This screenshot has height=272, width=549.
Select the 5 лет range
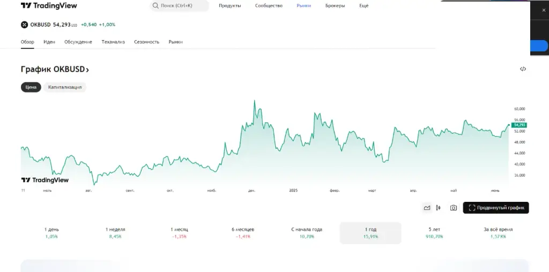click(x=434, y=233)
